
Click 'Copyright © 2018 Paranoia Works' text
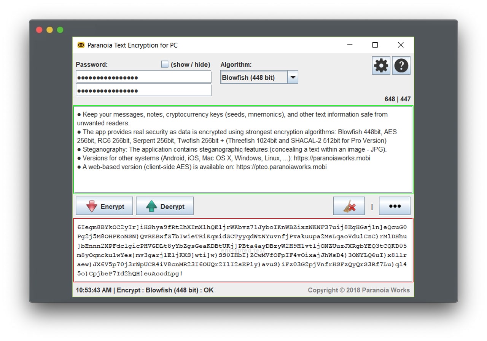pyautogui.click(x=359, y=290)
